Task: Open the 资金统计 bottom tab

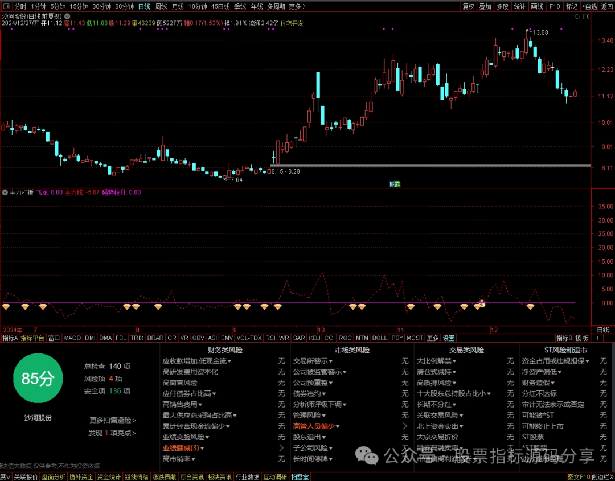Action: tap(109, 477)
